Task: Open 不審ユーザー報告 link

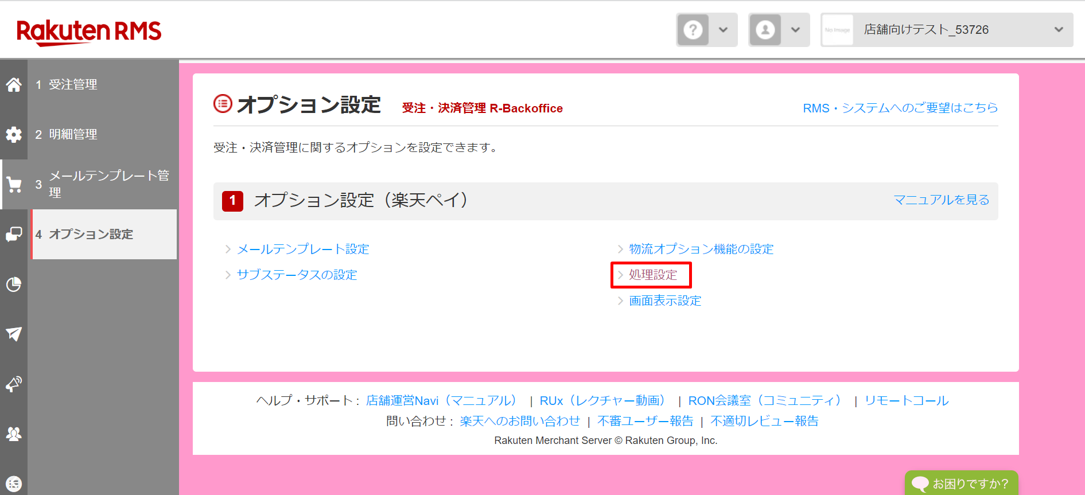Action: click(645, 421)
